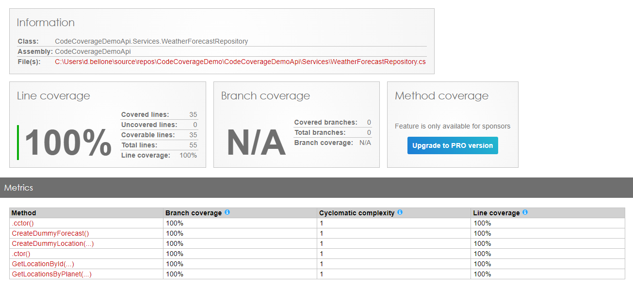Click CreateDummyForecast() row cyclomatic complexity 1
Screen dimensions: 633x289
point(321,233)
